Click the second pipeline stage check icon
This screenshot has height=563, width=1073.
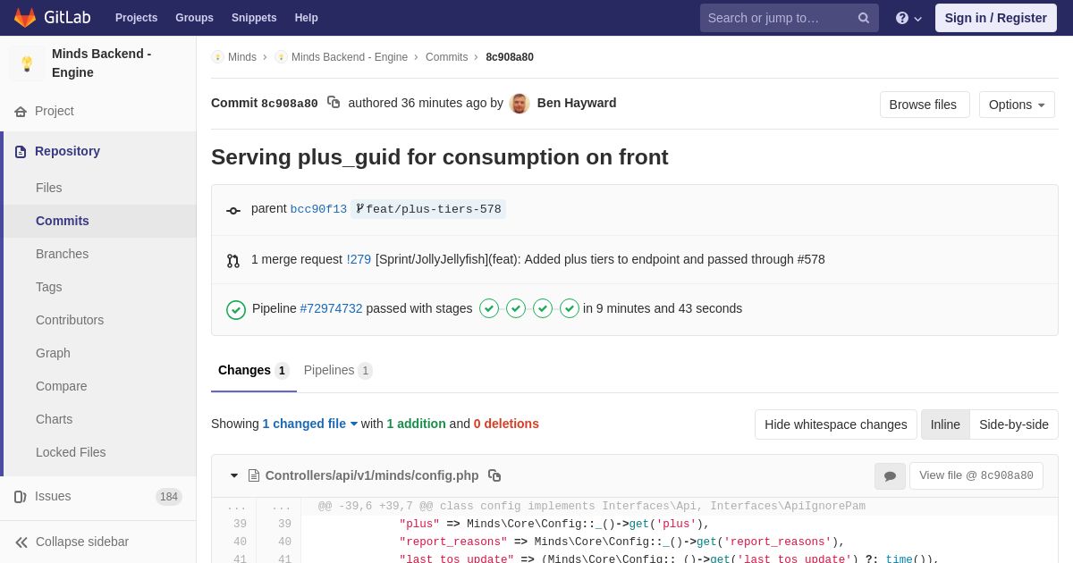click(516, 308)
